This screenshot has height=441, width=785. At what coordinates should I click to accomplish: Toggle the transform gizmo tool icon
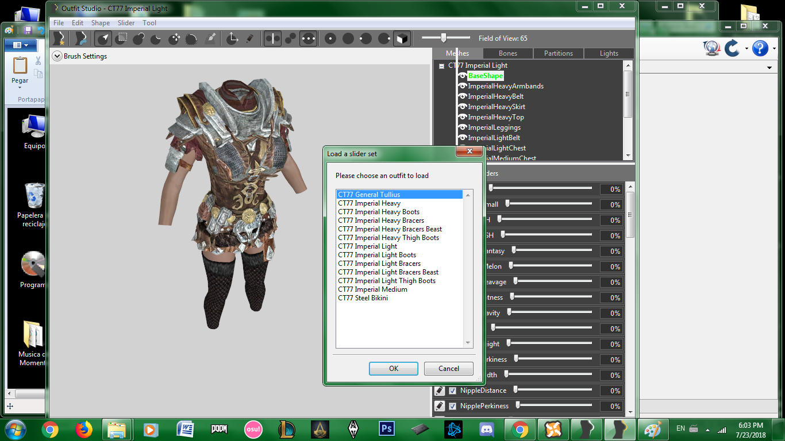pyautogui.click(x=232, y=38)
